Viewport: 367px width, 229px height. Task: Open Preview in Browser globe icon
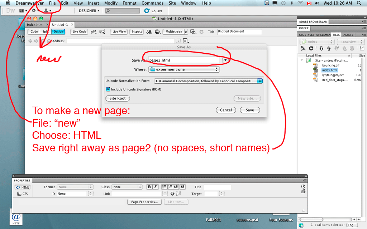(x=158, y=31)
